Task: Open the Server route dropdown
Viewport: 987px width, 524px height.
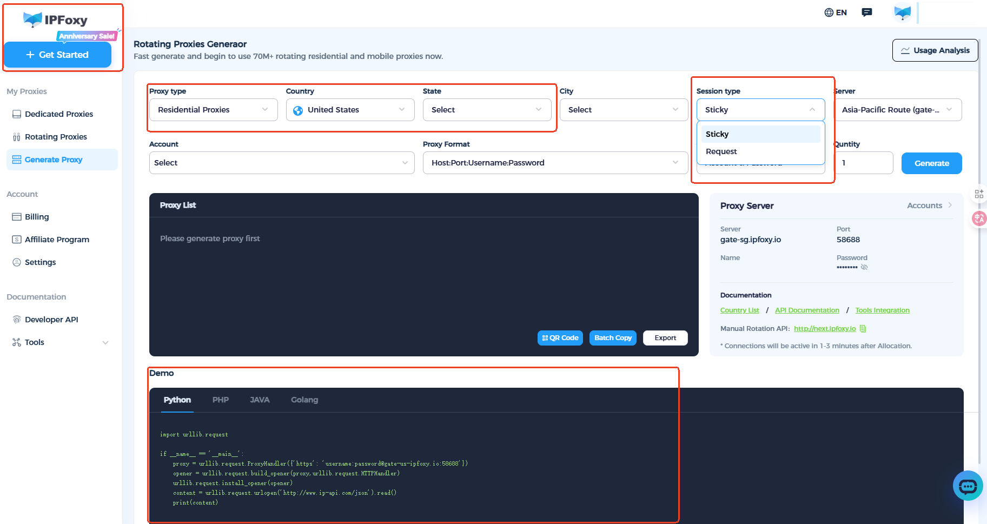Action: coord(898,110)
